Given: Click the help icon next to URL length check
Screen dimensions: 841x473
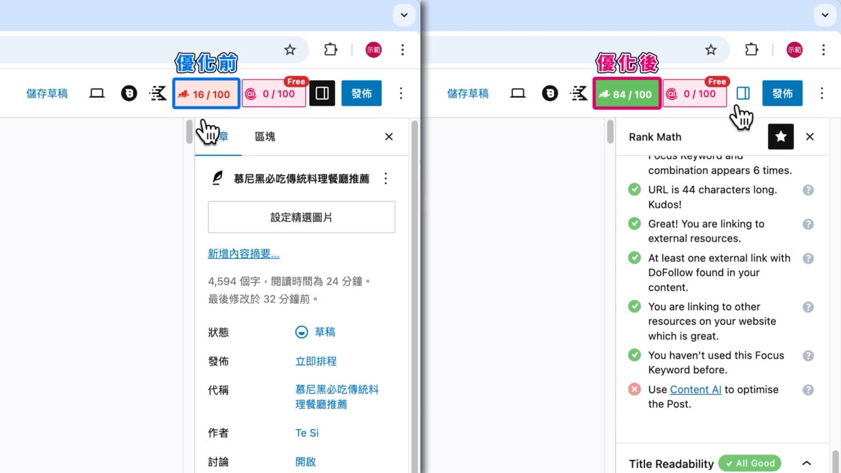Looking at the screenshot, I should coord(808,190).
